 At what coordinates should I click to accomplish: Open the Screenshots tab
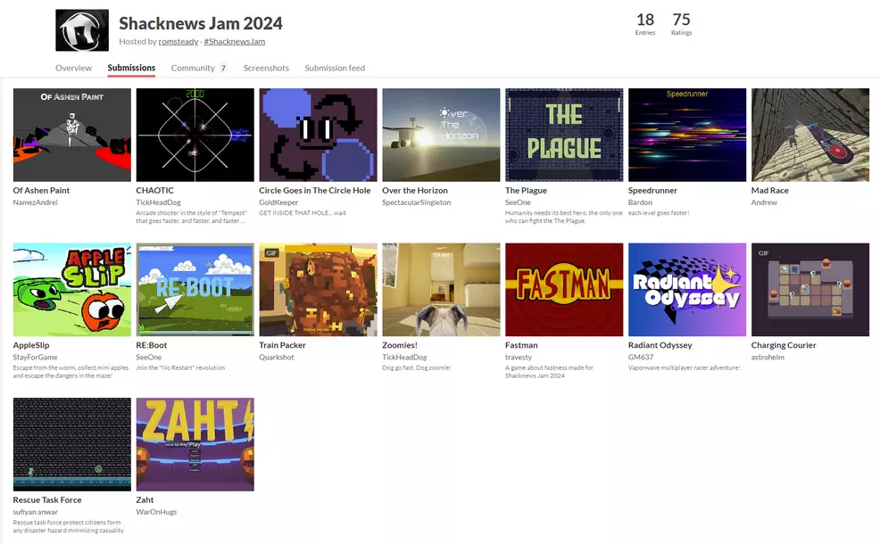(x=266, y=68)
